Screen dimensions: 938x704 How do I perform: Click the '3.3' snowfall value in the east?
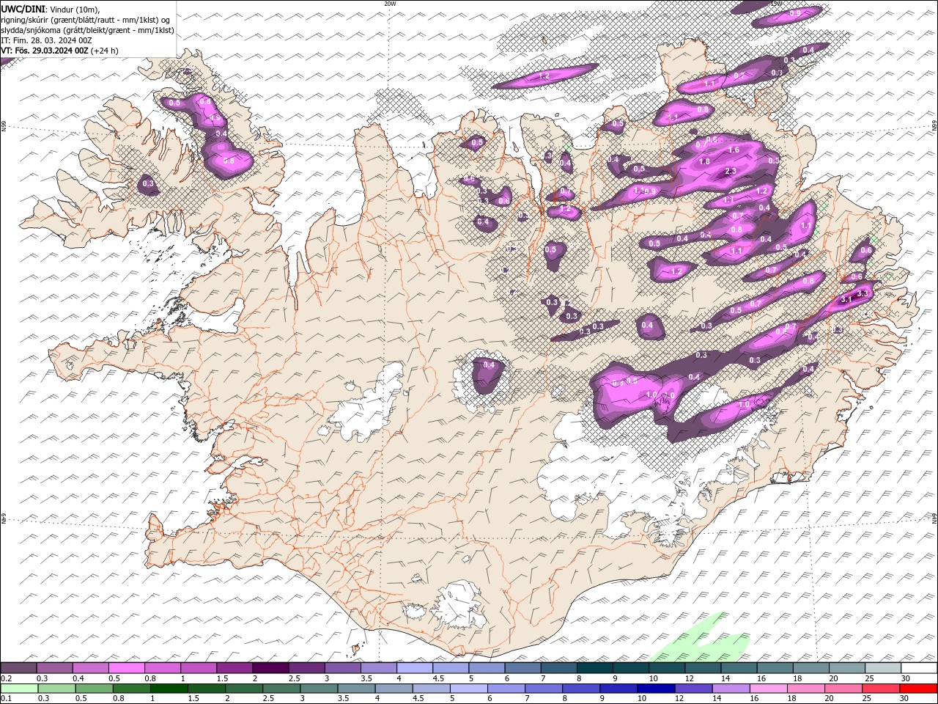(x=863, y=293)
